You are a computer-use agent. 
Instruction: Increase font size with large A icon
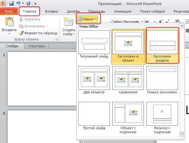tap(161, 21)
